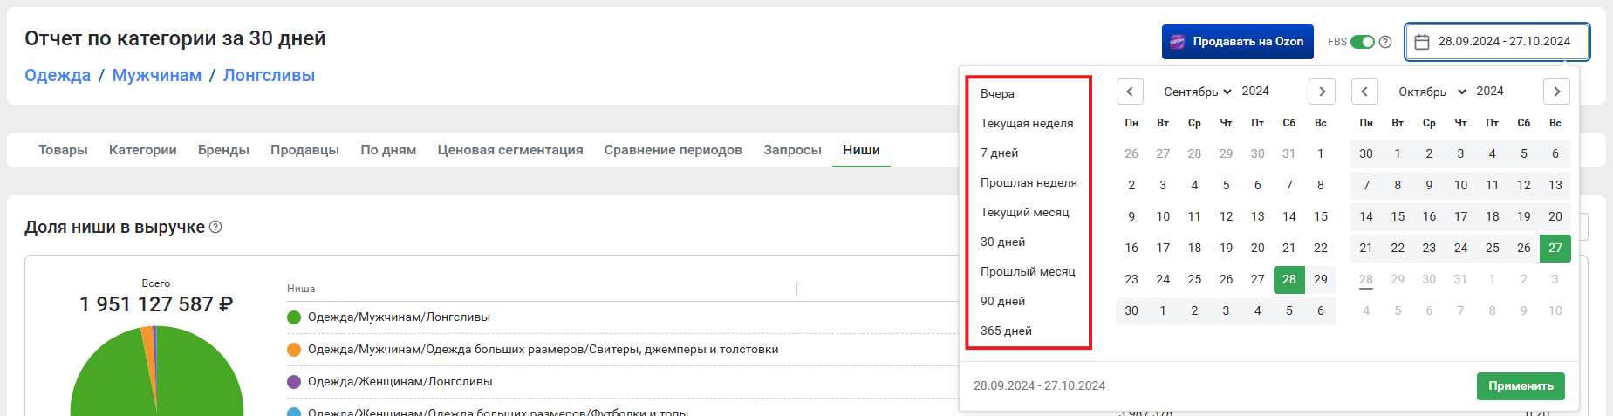Open the Мужчинам breadcrumb link
The width and height of the screenshot is (1613, 416).
[157, 75]
